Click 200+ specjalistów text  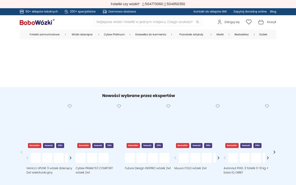(x=83, y=12)
